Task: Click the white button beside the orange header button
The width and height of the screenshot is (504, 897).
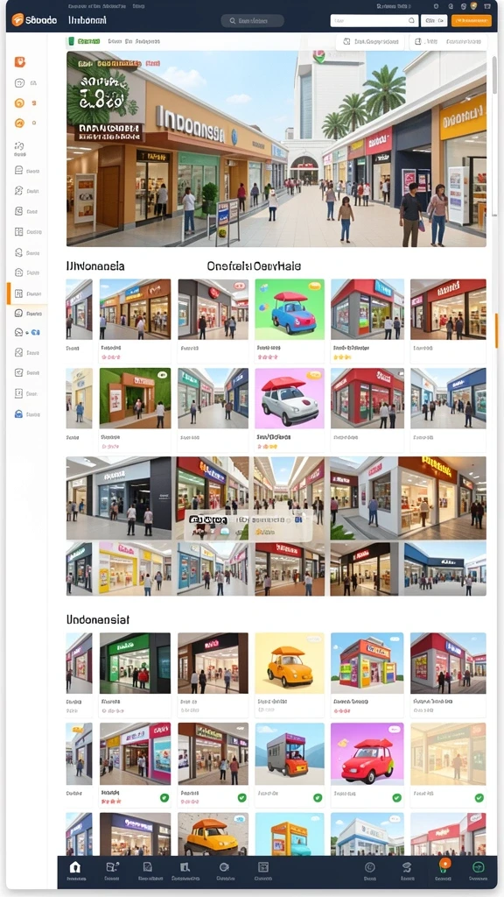Action: 434,21
